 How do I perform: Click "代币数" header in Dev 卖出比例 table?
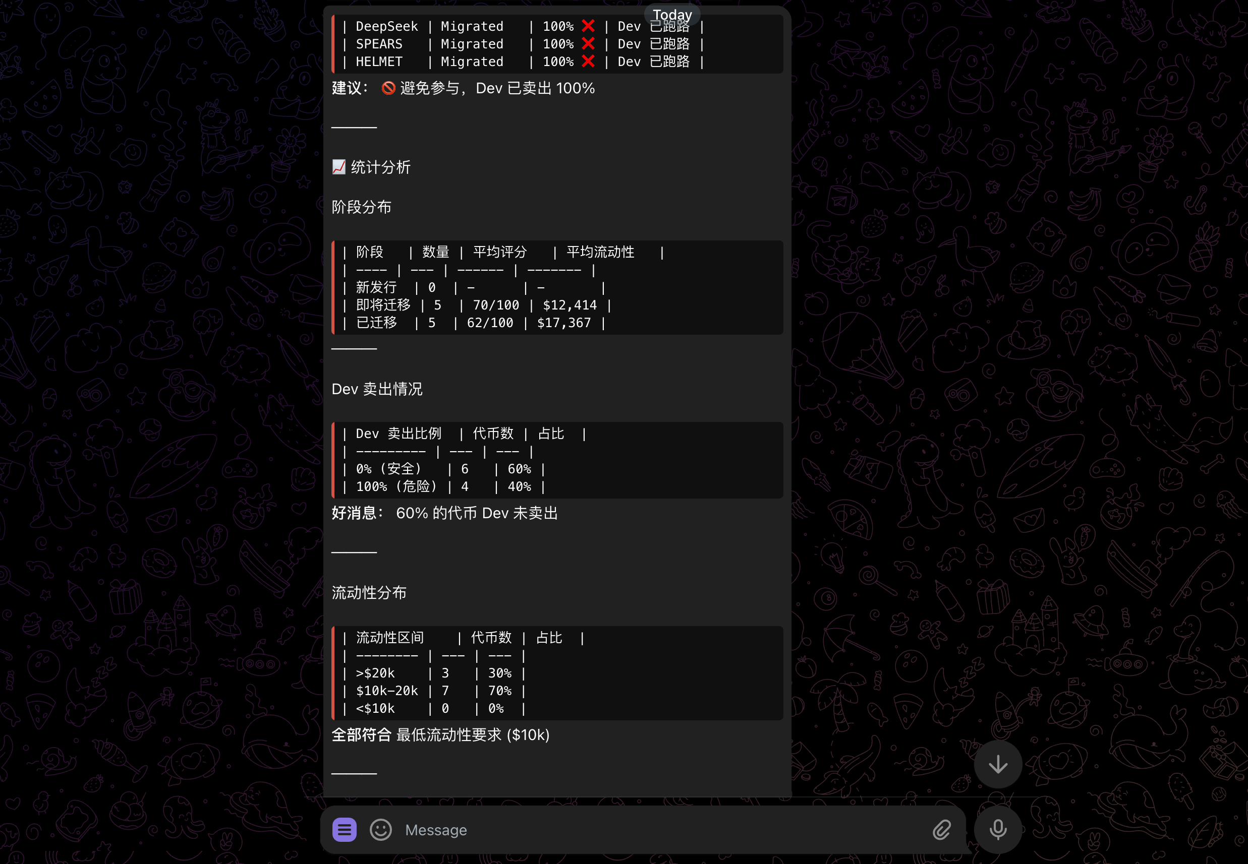[x=493, y=434]
